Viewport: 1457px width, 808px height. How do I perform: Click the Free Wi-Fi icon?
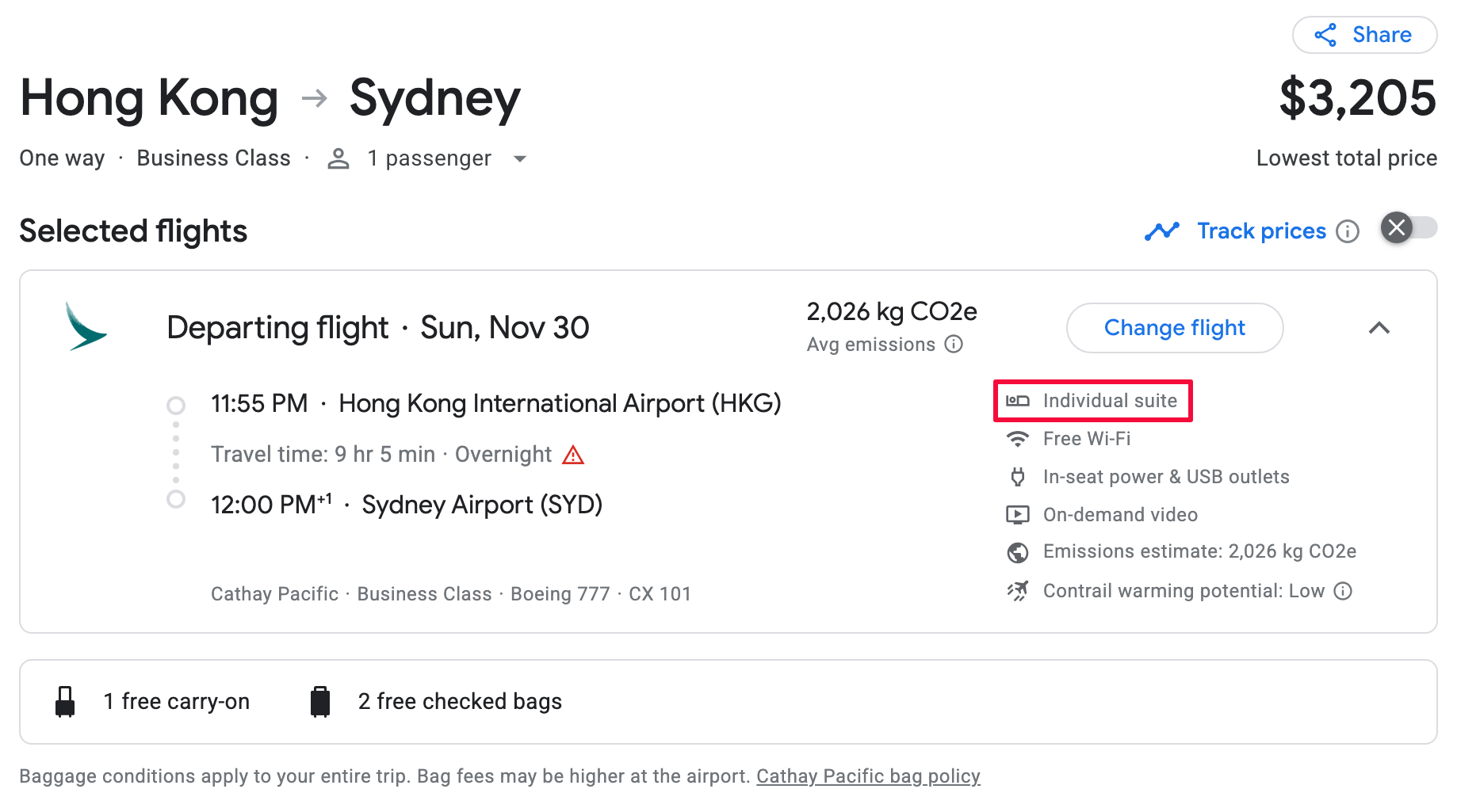1018,439
